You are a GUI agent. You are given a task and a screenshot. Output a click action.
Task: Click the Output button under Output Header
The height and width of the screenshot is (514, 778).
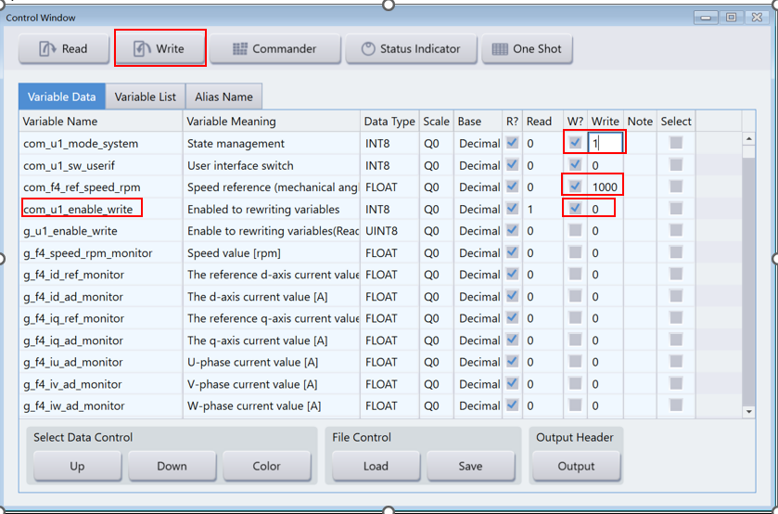tap(576, 467)
